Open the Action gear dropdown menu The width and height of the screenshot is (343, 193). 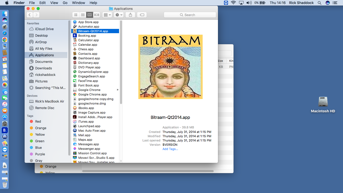pyautogui.click(x=119, y=15)
